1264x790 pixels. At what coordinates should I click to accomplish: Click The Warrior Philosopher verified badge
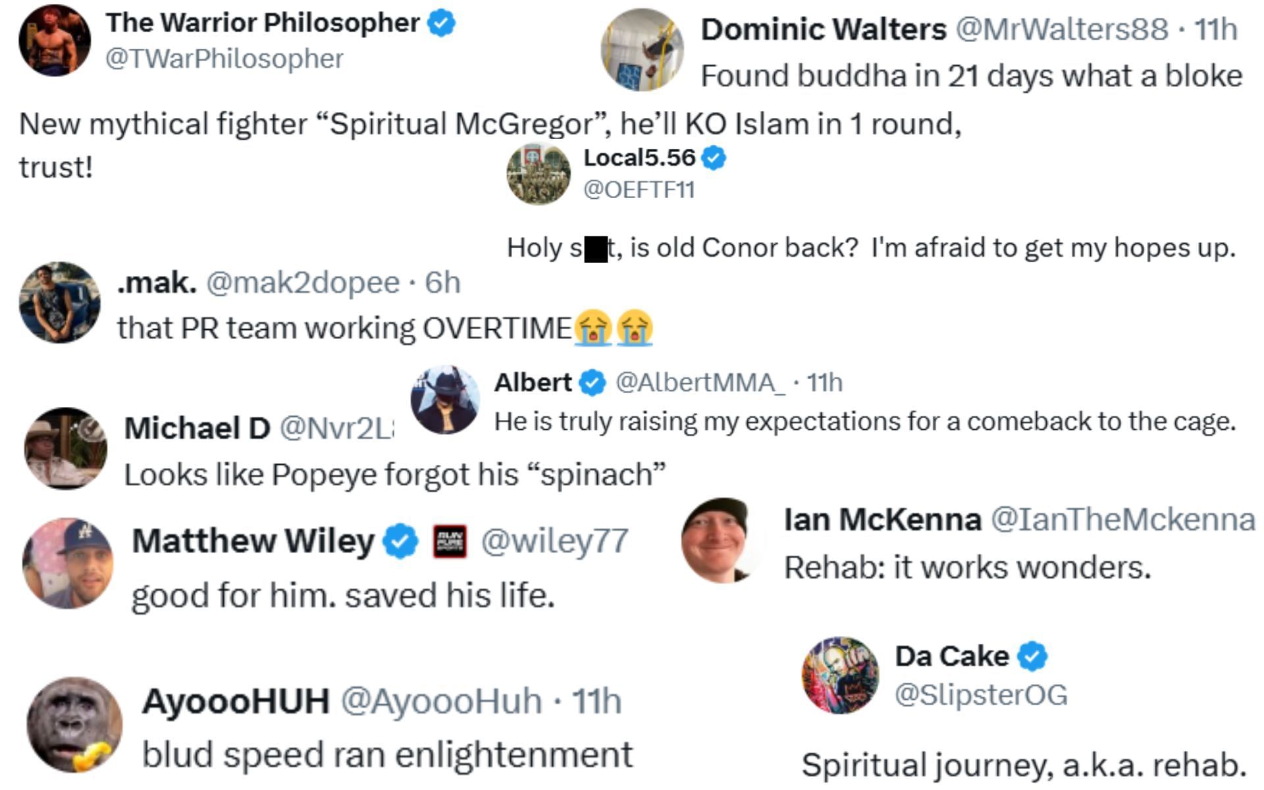click(x=441, y=24)
